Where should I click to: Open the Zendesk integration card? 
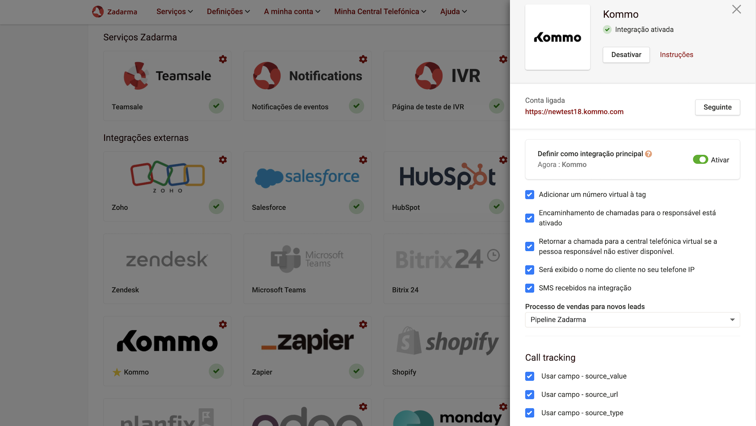click(x=167, y=269)
